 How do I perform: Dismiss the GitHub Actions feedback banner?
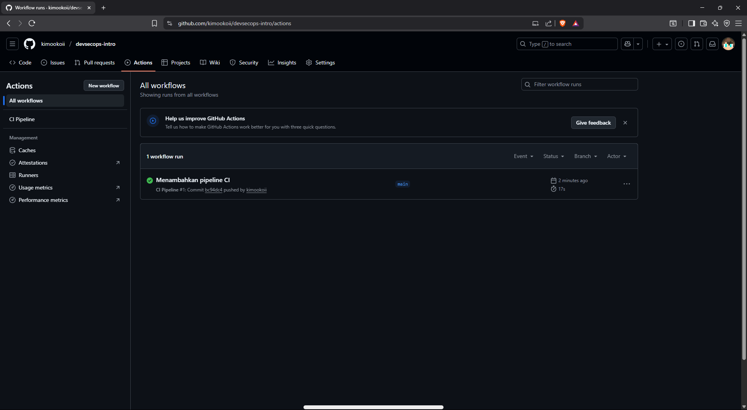(625, 123)
